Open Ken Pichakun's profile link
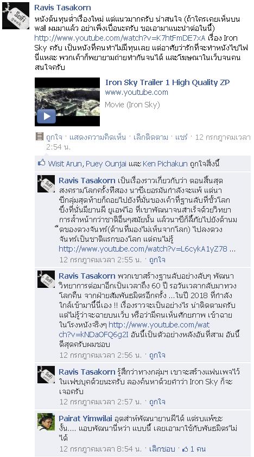The height and width of the screenshot is (457, 254). pyautogui.click(x=165, y=164)
